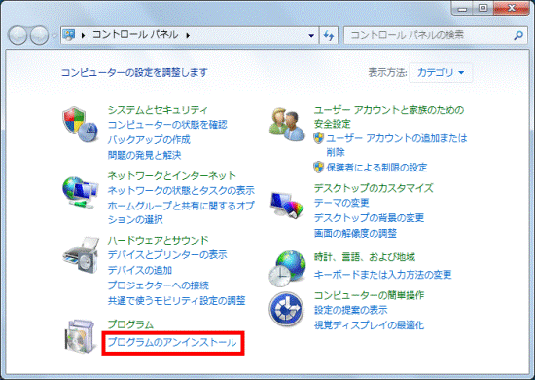The height and width of the screenshot is (380, 535).
Task: Expand the arrow before コントロール パネル breadcrumb
Action: [x=83, y=35]
